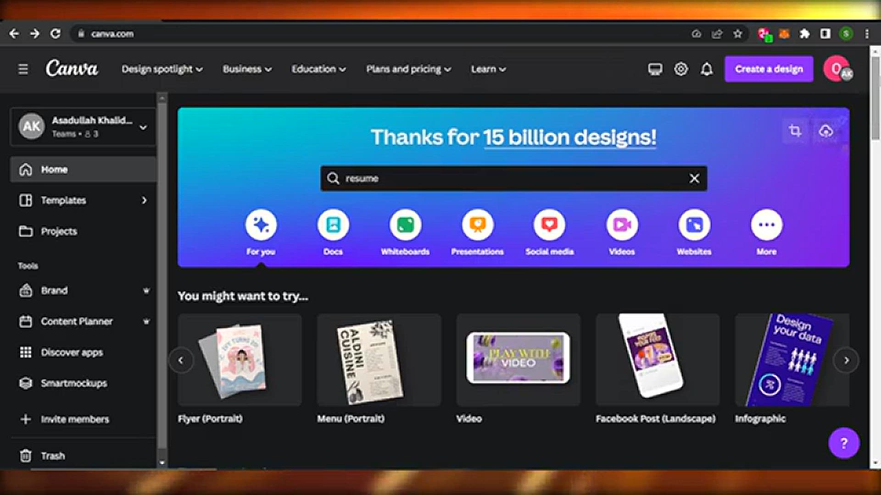Select the Videos category icon
This screenshot has width=881, height=495.
622,225
